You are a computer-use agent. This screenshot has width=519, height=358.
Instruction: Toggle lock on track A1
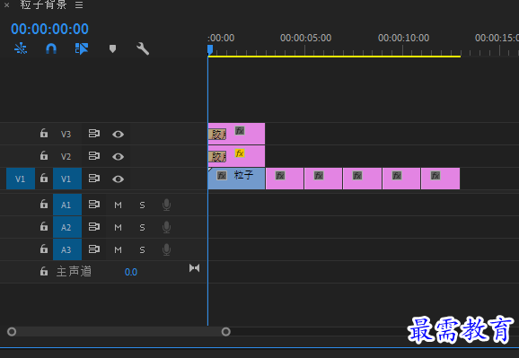pos(44,205)
